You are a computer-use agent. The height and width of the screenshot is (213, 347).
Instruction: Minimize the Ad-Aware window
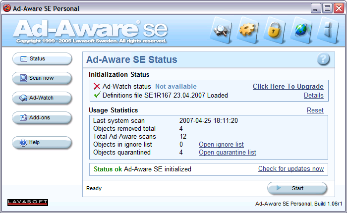pos(316,8)
